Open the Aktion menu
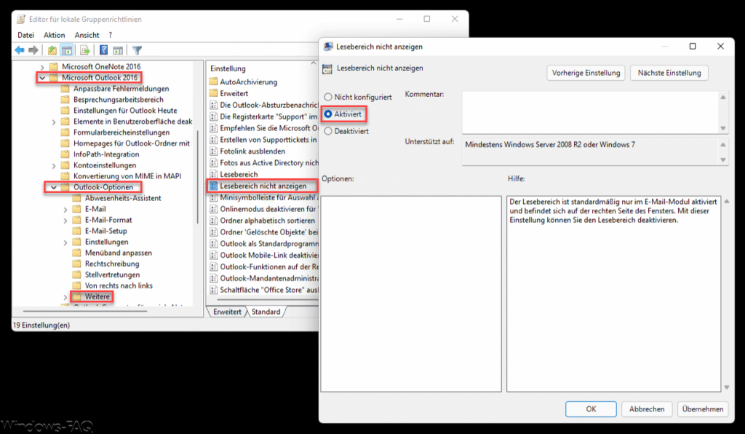 point(54,35)
